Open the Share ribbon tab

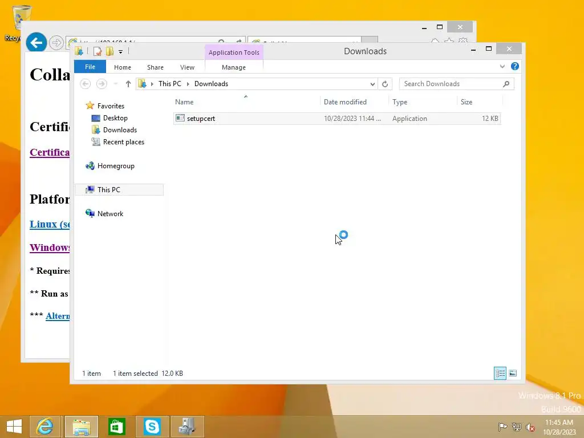(155, 67)
